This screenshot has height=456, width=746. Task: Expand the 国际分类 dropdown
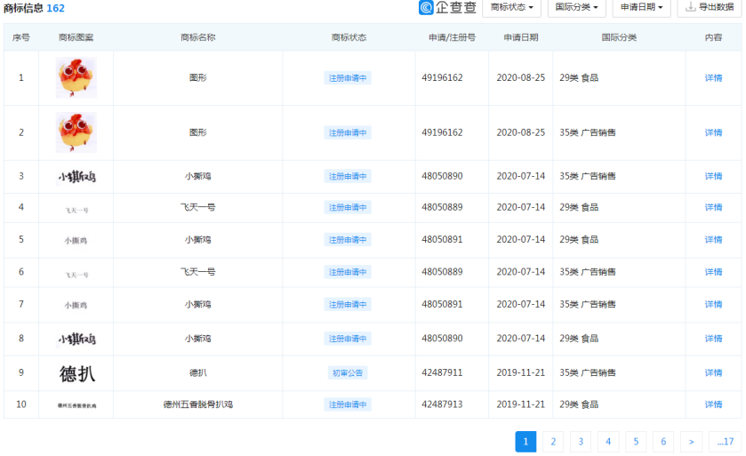coord(578,7)
